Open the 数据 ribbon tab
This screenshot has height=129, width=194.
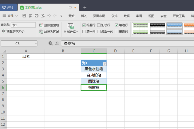pos(127,16)
